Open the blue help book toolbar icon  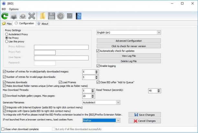[x=78, y=16]
